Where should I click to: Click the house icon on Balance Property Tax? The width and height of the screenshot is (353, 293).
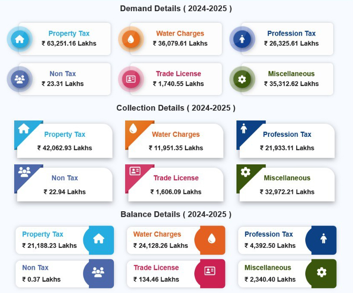coord(99,239)
